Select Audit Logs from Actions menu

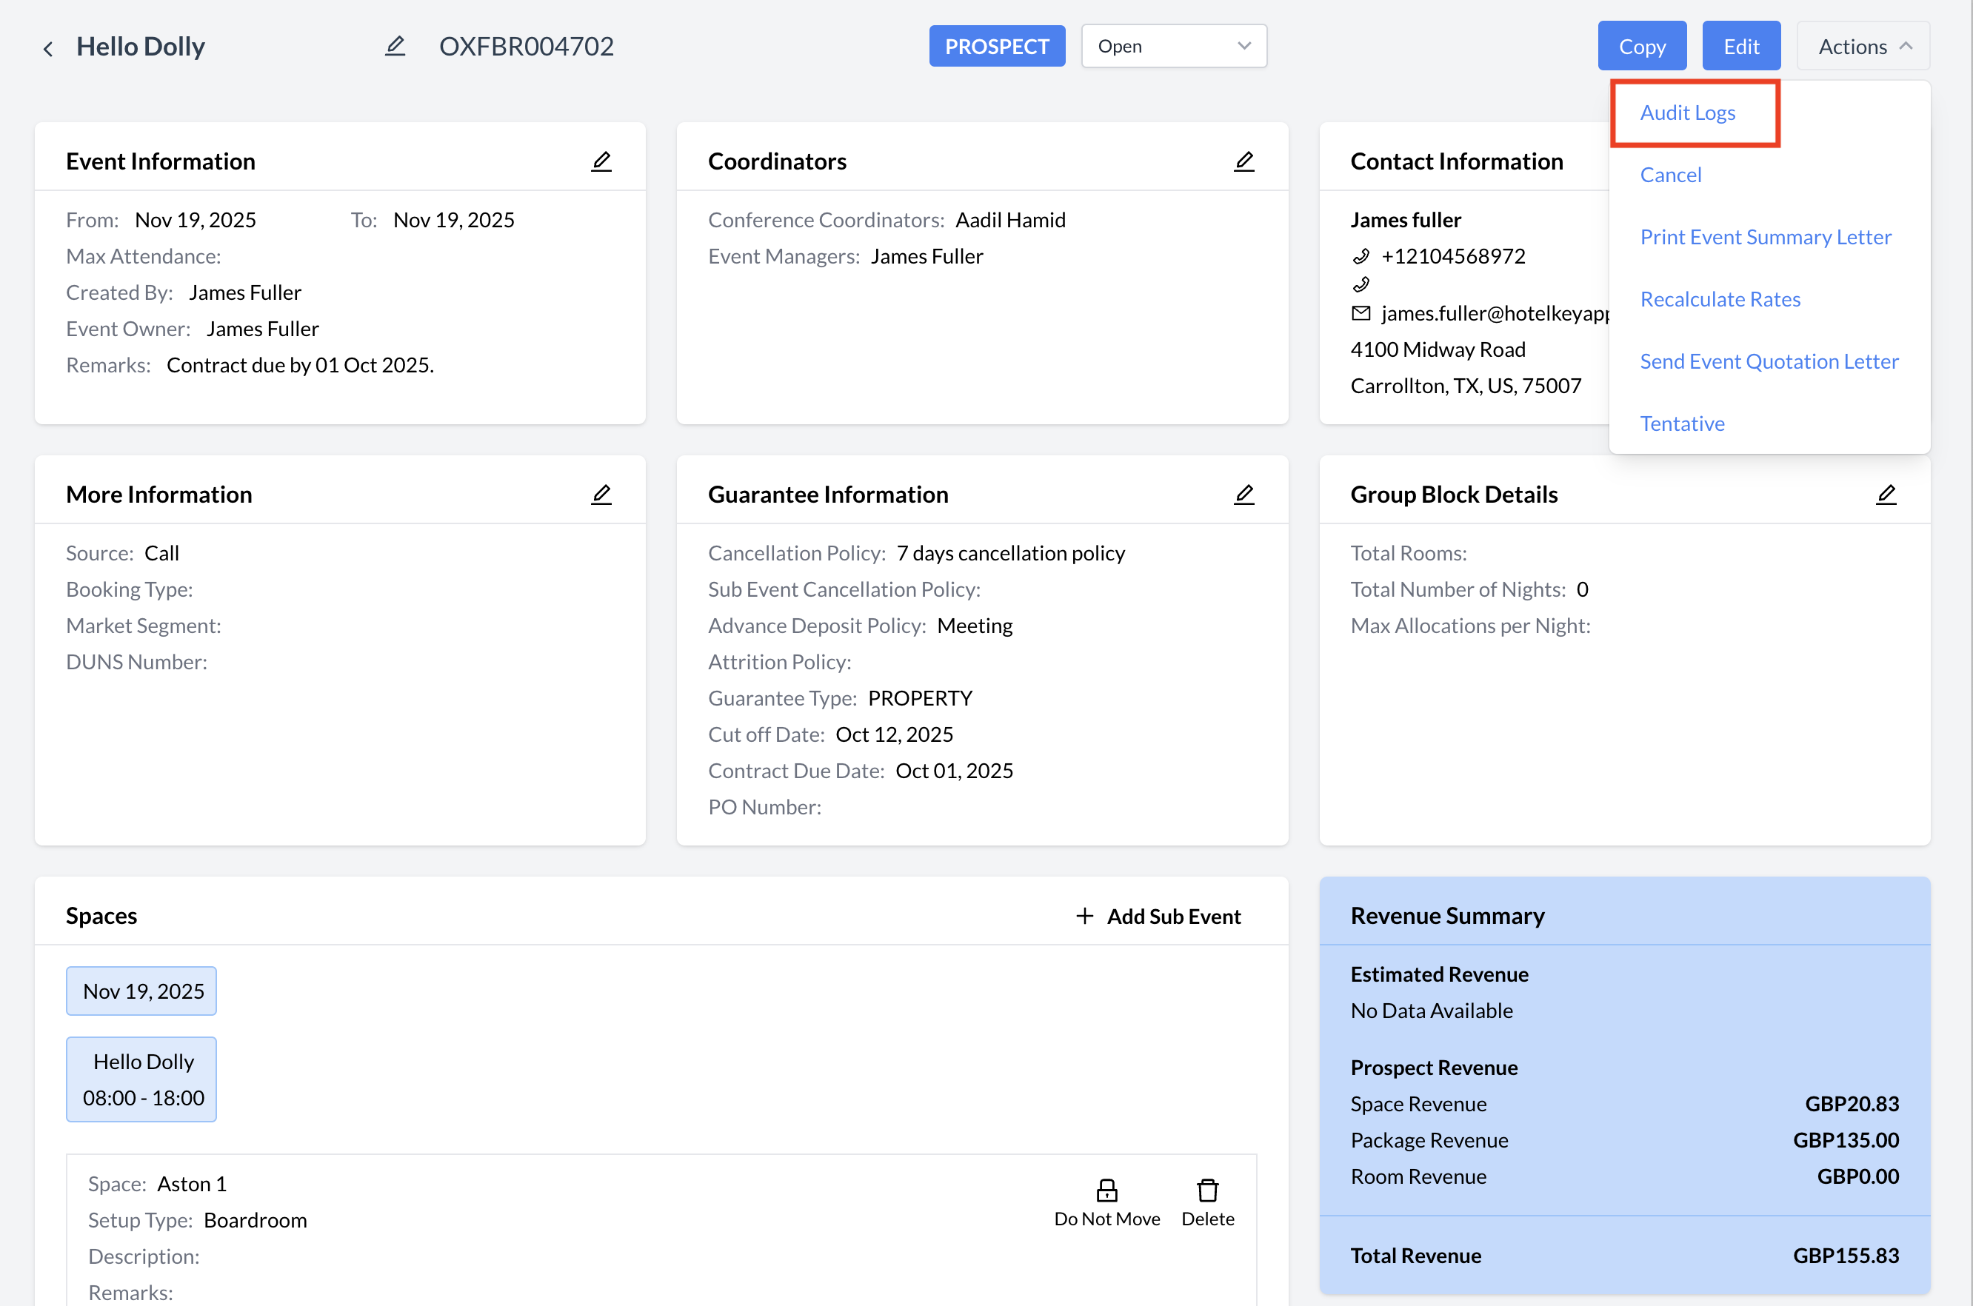pyautogui.click(x=1687, y=113)
